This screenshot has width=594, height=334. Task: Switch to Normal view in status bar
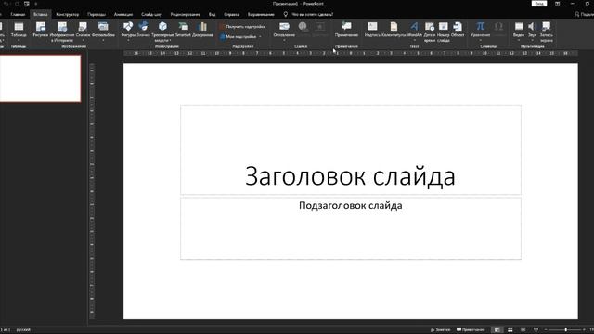[x=497, y=330]
